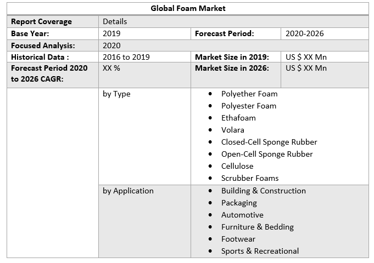The height and width of the screenshot is (263, 374).
Task: Click the Details cell
Action: [x=115, y=21]
